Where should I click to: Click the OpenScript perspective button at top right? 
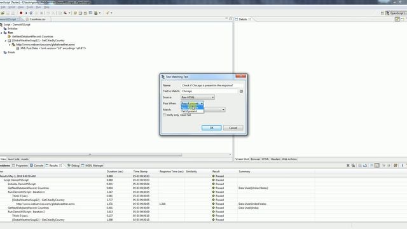(396, 13)
